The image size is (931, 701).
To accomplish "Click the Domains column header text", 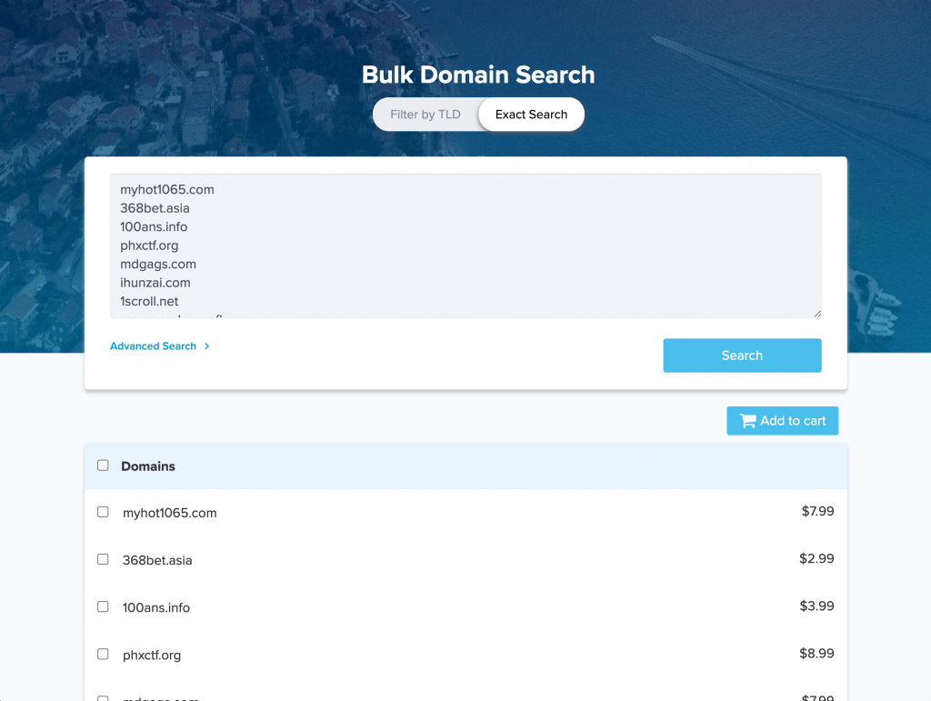I will pyautogui.click(x=148, y=466).
